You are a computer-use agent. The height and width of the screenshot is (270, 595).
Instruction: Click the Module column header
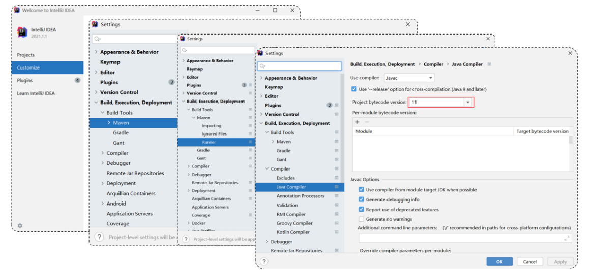(x=433, y=131)
